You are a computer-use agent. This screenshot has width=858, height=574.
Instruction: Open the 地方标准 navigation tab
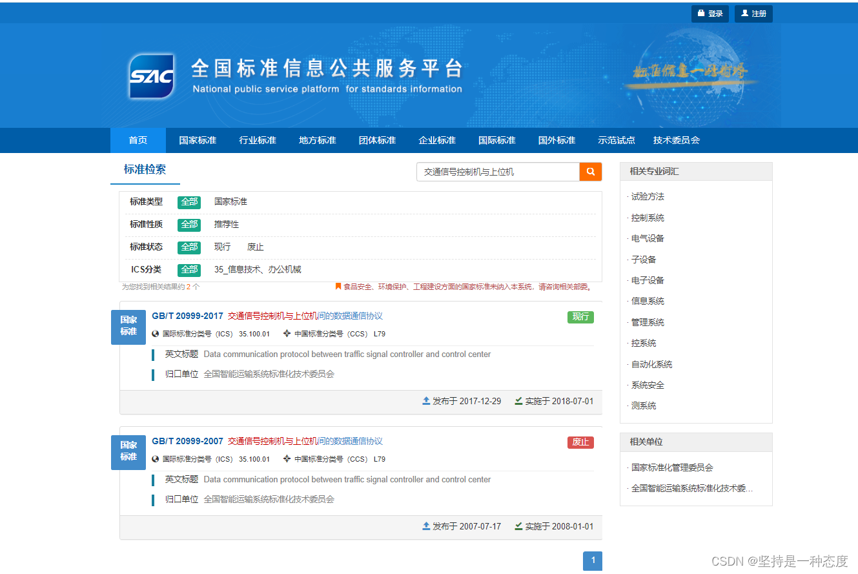pos(318,140)
